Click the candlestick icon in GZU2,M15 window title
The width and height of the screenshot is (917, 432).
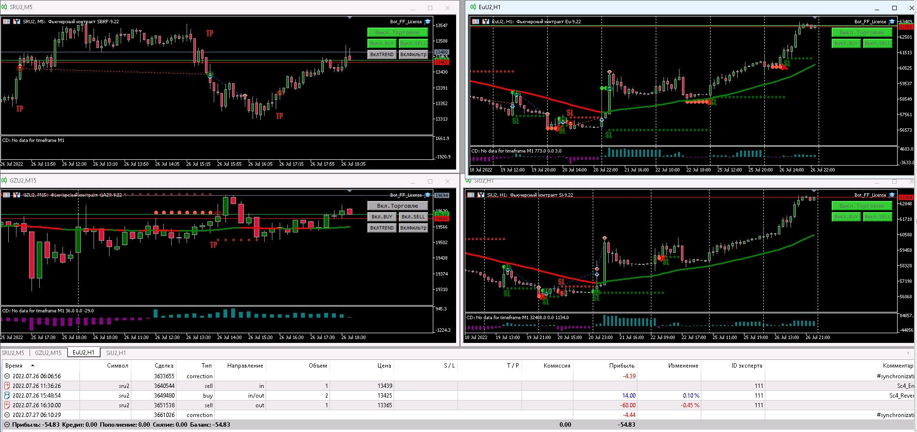coord(4,181)
